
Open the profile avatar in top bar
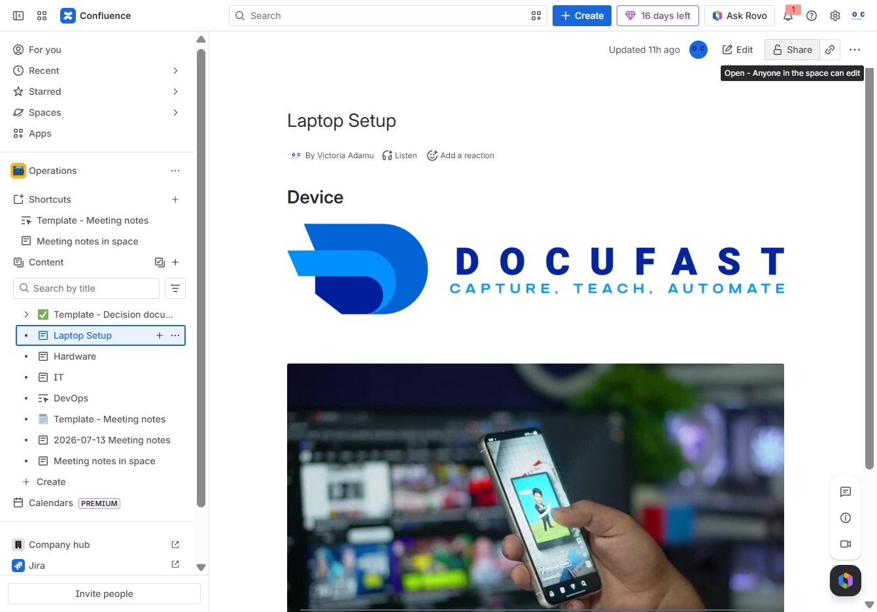coord(858,16)
